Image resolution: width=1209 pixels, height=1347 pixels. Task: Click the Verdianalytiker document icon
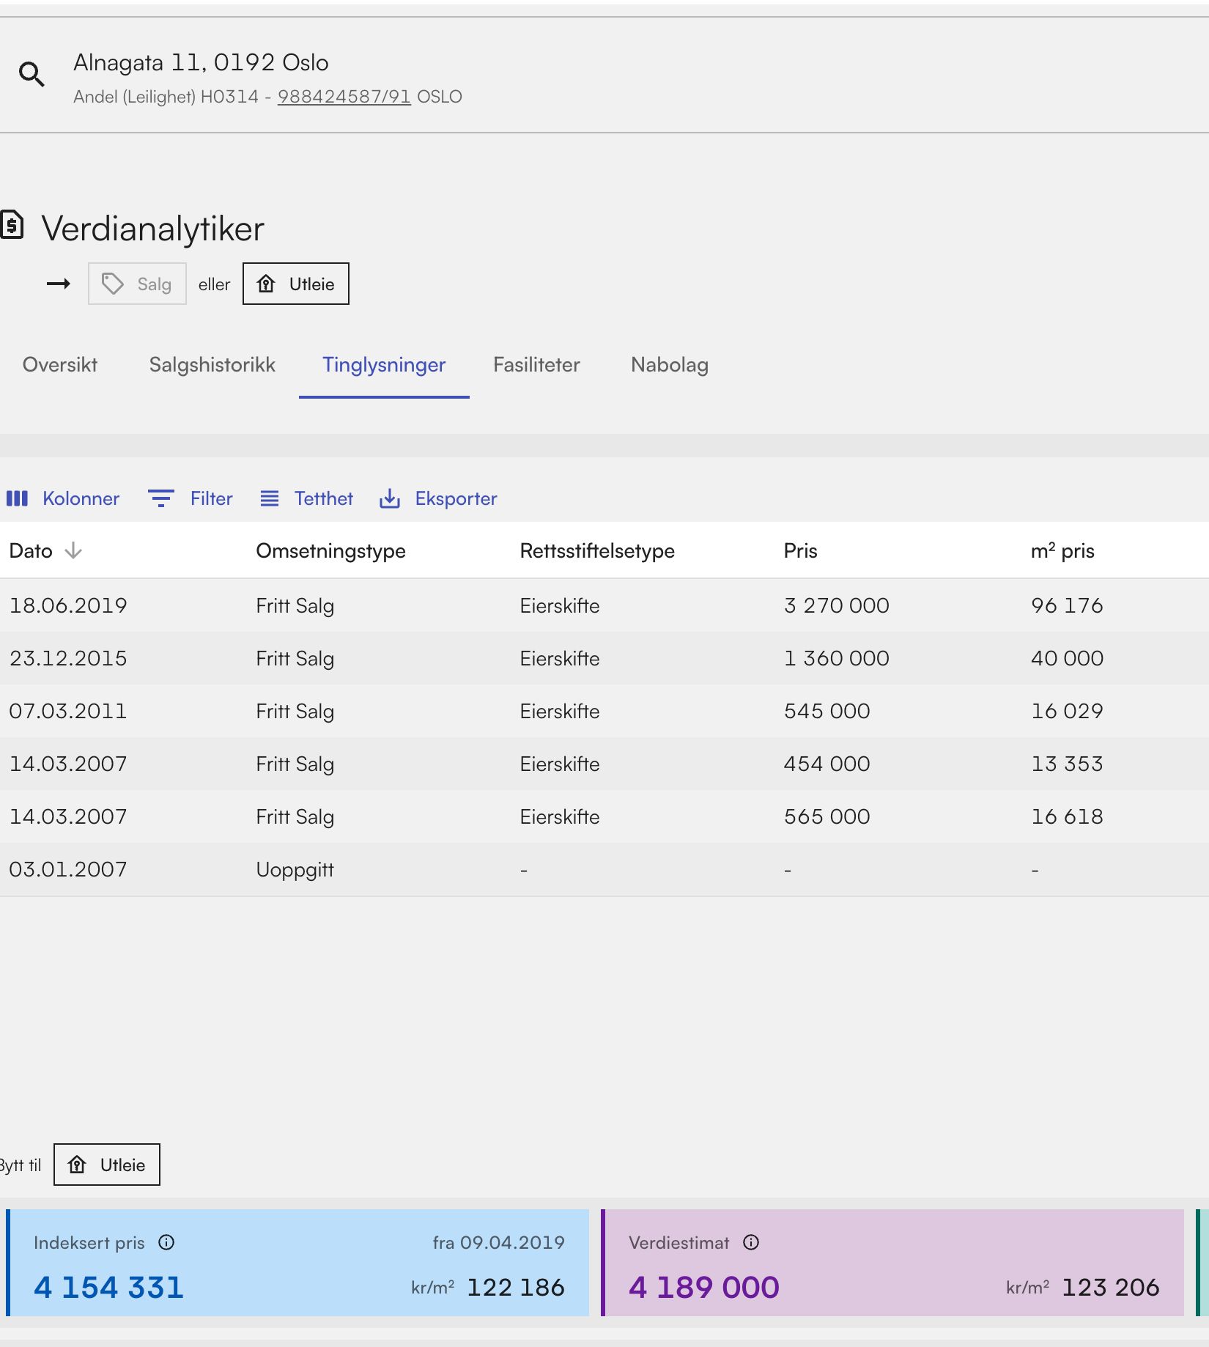coord(12,225)
